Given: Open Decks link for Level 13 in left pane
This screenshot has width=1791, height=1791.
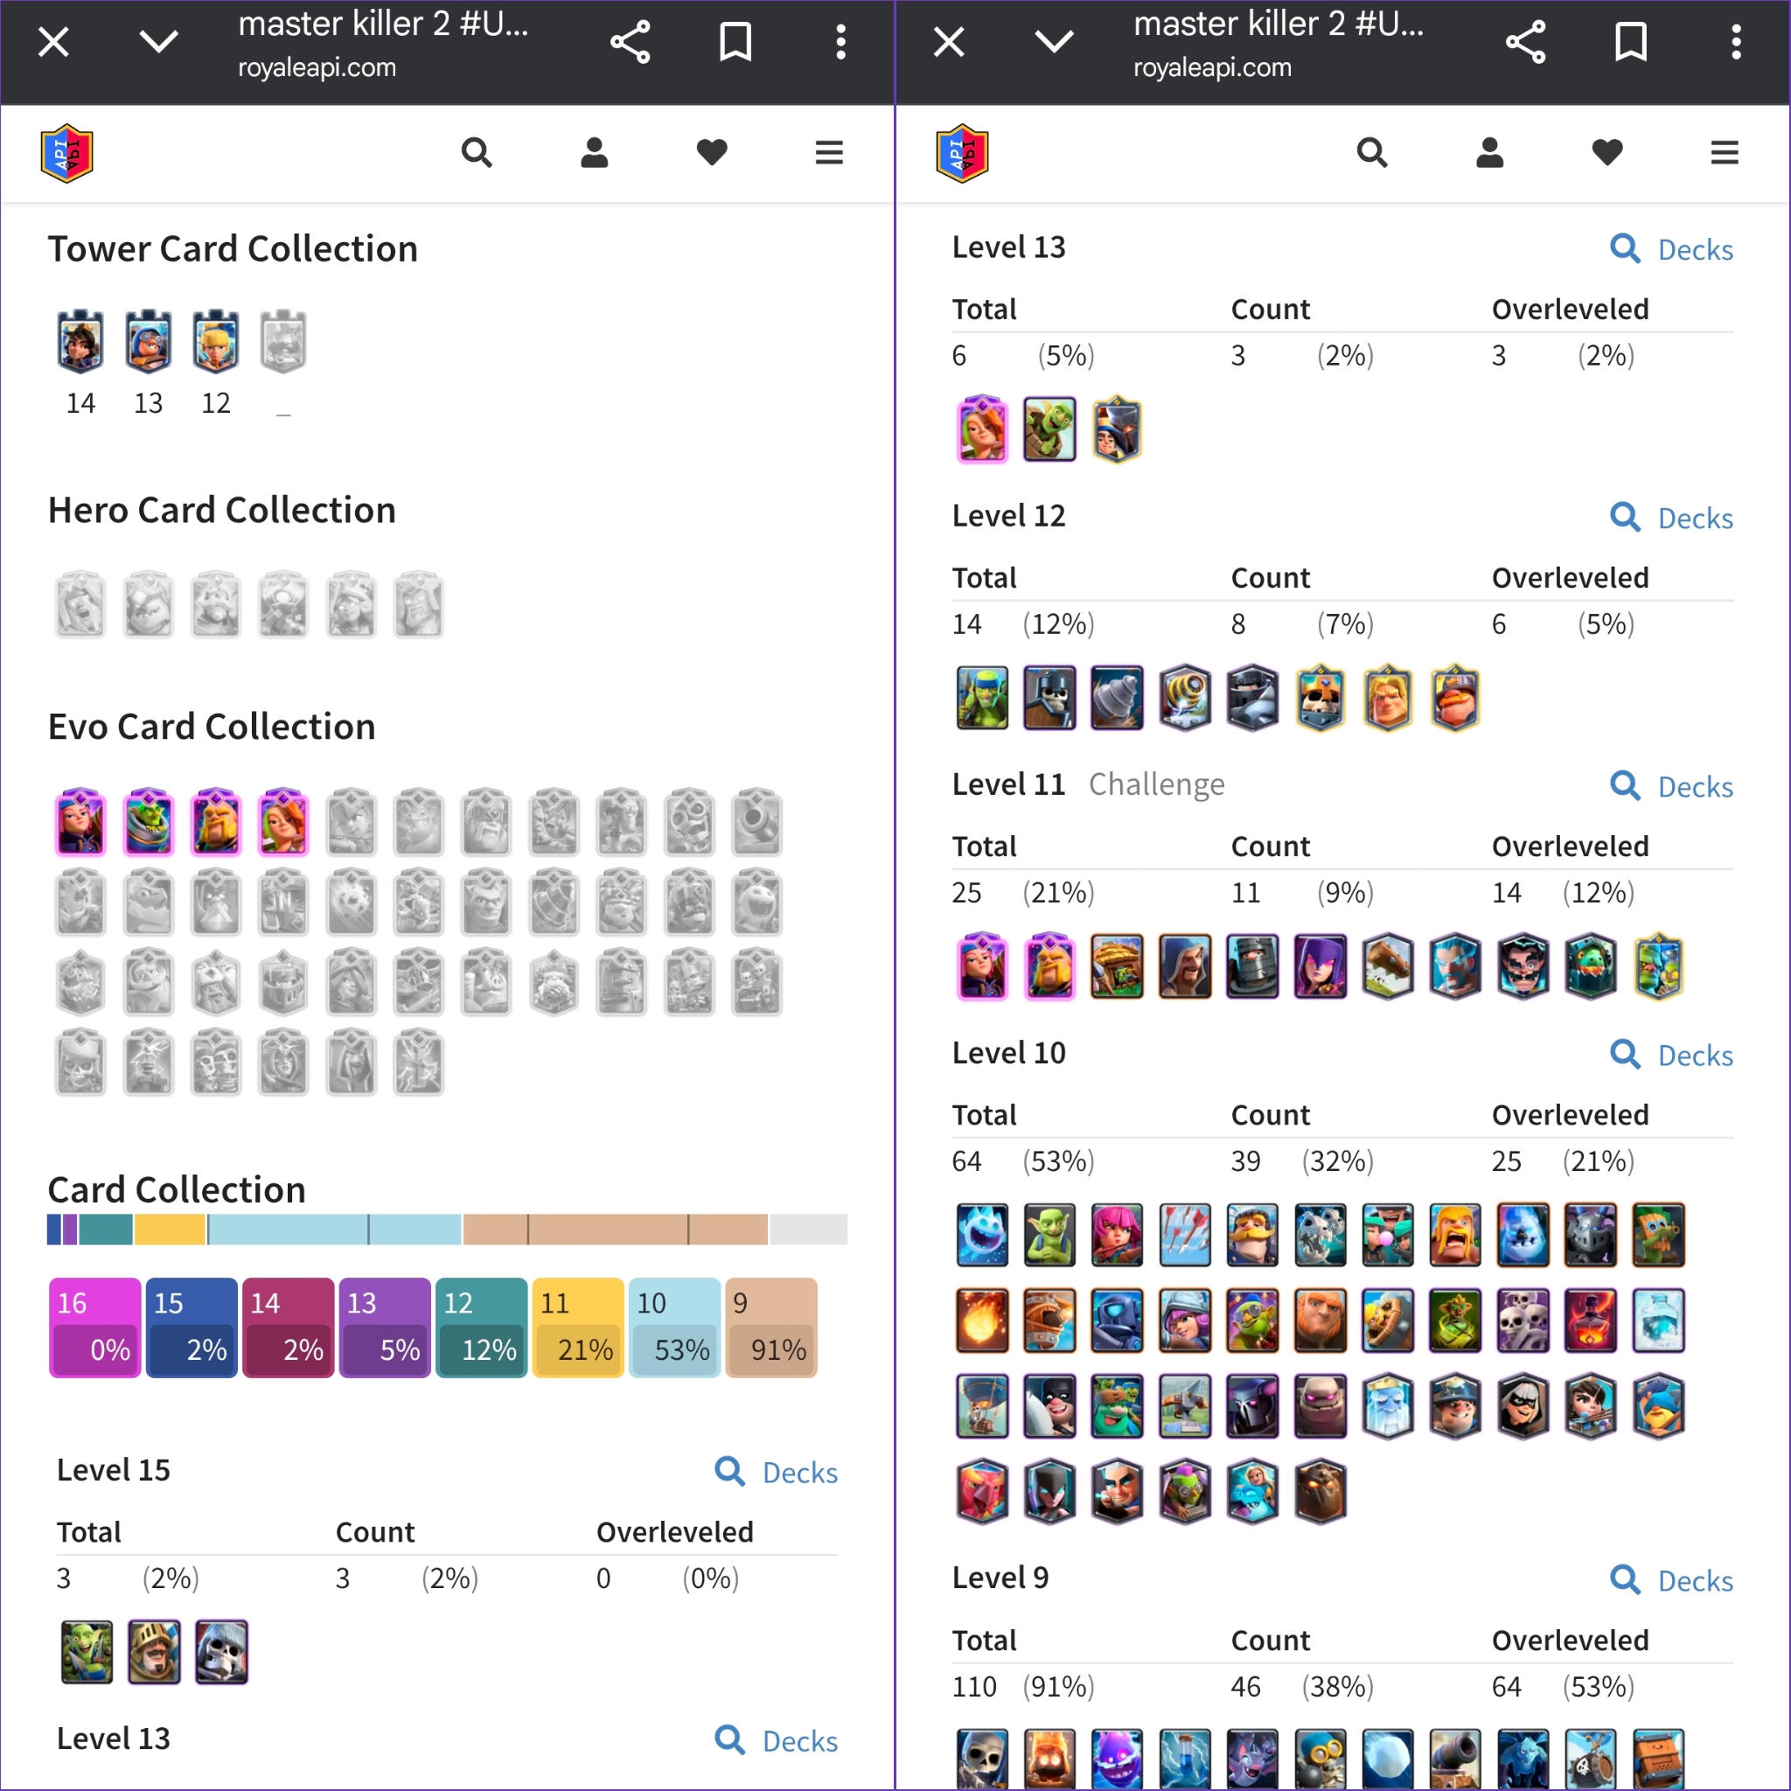Looking at the screenshot, I should (x=777, y=1741).
